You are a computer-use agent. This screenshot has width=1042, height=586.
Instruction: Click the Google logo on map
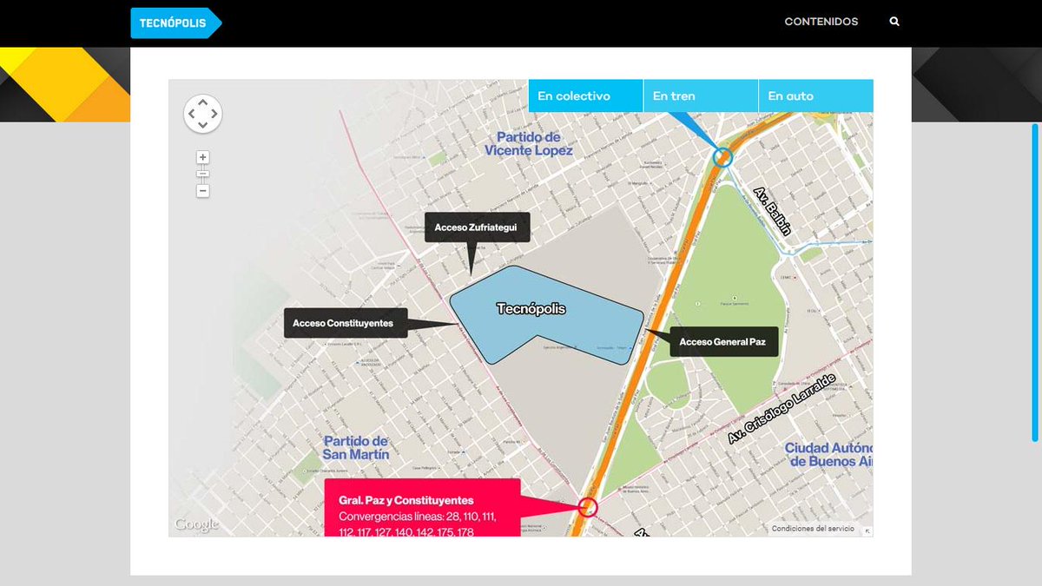point(196,524)
